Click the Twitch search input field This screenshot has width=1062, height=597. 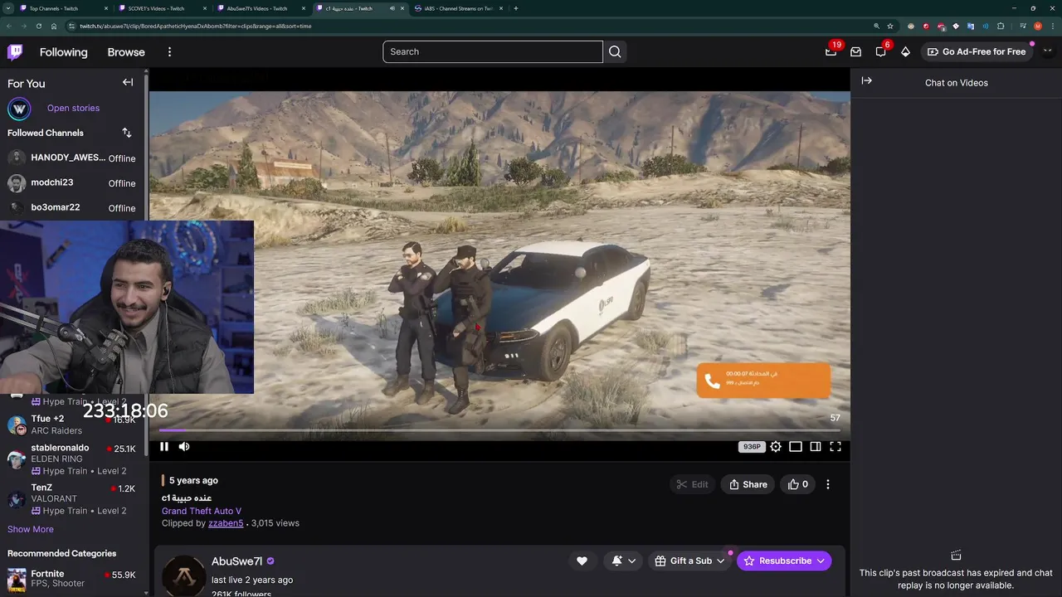493,51
